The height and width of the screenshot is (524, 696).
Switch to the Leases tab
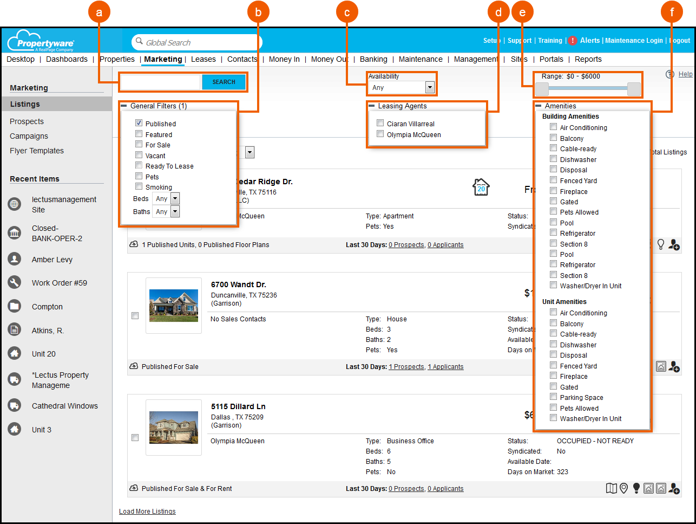click(203, 59)
